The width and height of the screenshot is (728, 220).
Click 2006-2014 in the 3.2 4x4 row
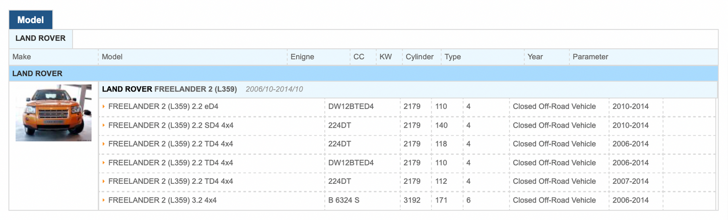[631, 200]
